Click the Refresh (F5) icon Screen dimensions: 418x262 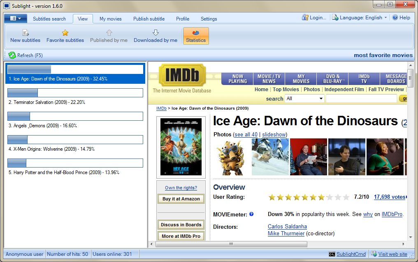pyautogui.click(x=12, y=55)
